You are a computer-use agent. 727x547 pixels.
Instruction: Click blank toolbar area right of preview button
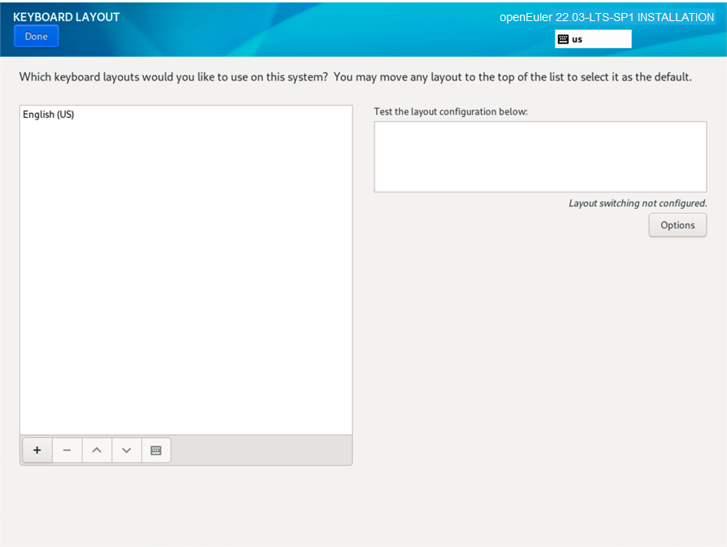(260, 450)
